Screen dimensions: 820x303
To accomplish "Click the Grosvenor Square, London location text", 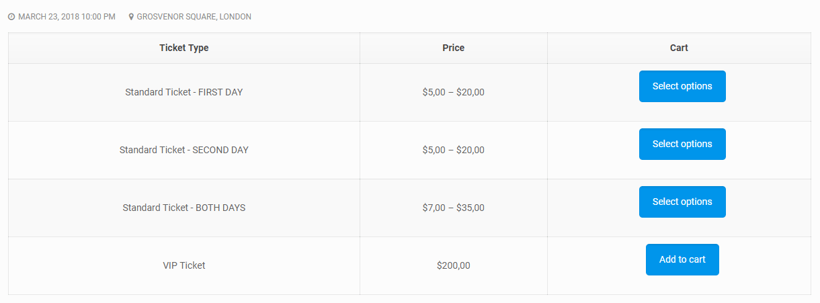I will pyautogui.click(x=194, y=17).
